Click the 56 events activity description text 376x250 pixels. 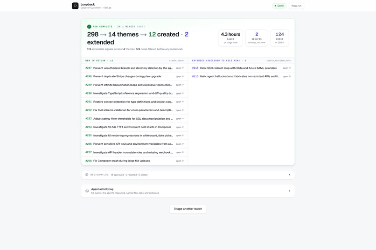point(125,193)
